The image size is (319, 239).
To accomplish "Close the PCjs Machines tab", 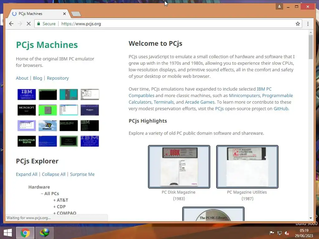I will (x=64, y=14).
